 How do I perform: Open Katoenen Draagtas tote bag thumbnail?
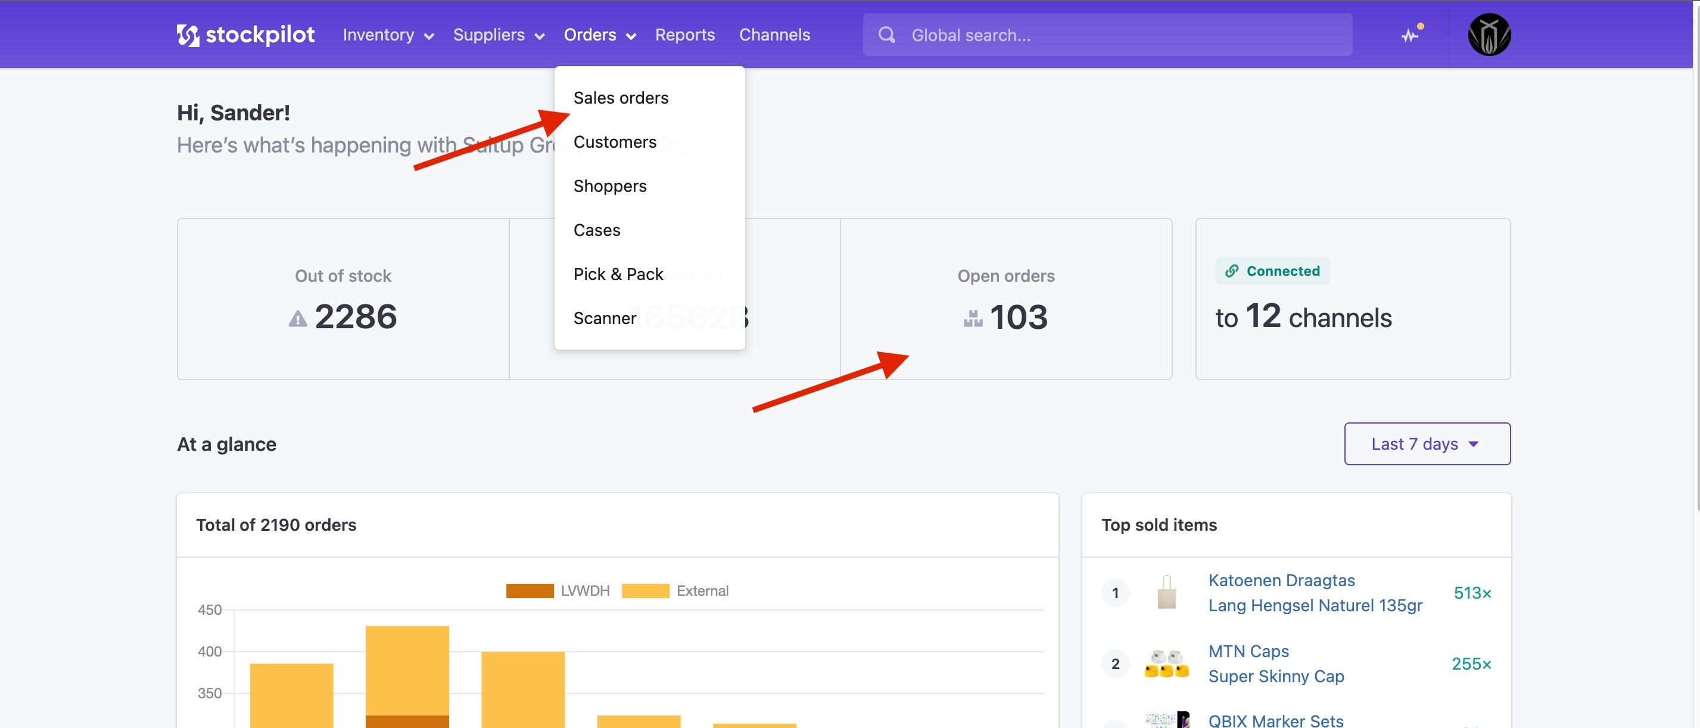(1166, 593)
